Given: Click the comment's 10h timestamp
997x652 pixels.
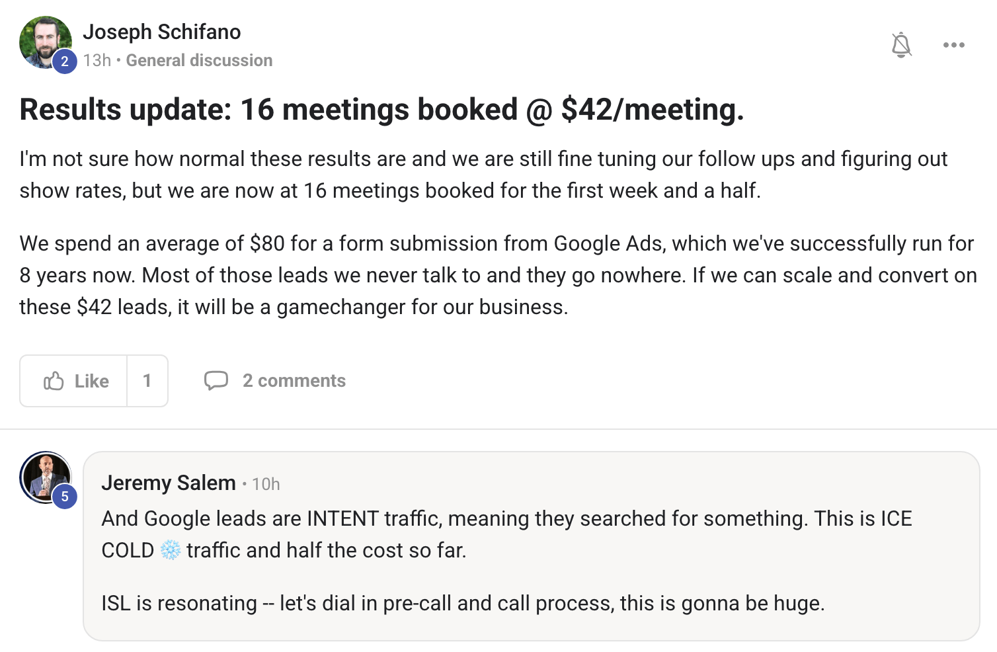Looking at the screenshot, I should pyautogui.click(x=266, y=484).
